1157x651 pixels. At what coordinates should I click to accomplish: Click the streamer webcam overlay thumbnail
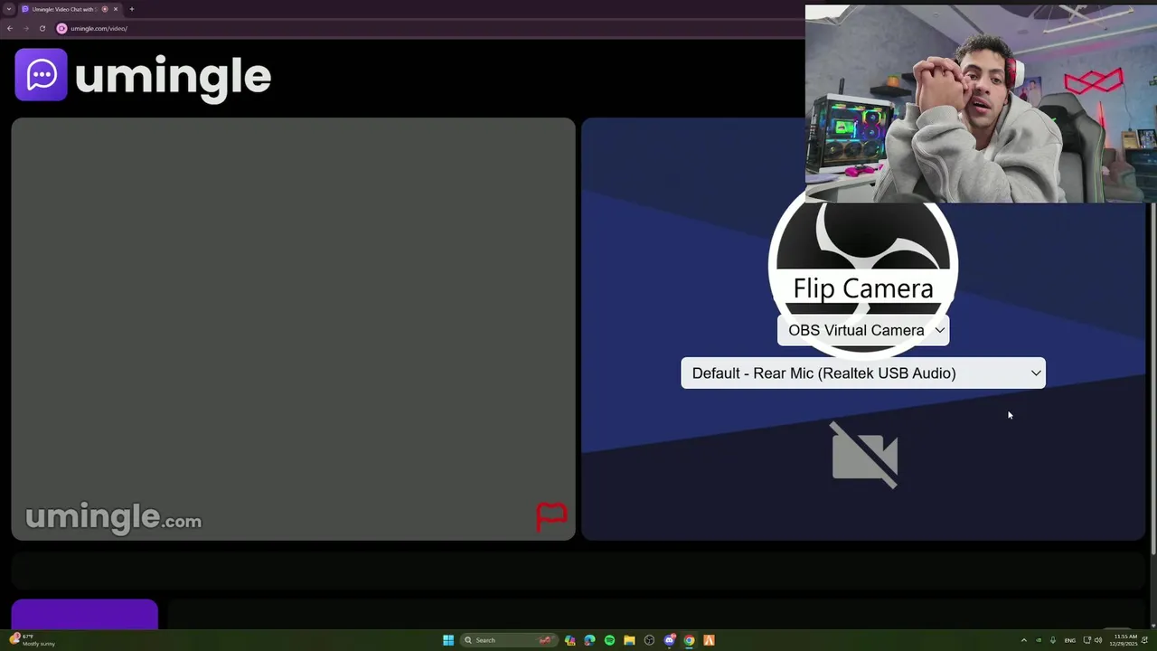(x=981, y=104)
